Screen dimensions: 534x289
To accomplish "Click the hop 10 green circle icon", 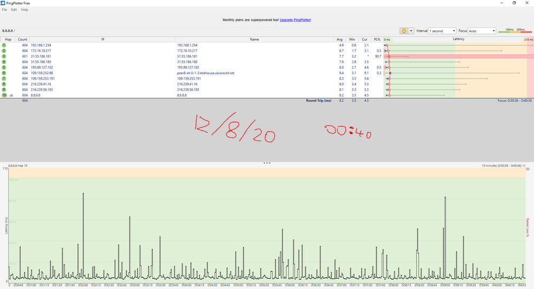I will tap(4, 95).
